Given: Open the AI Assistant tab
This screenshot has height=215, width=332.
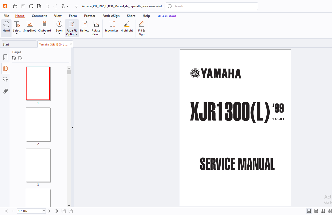Looking at the screenshot, I should tap(167, 16).
